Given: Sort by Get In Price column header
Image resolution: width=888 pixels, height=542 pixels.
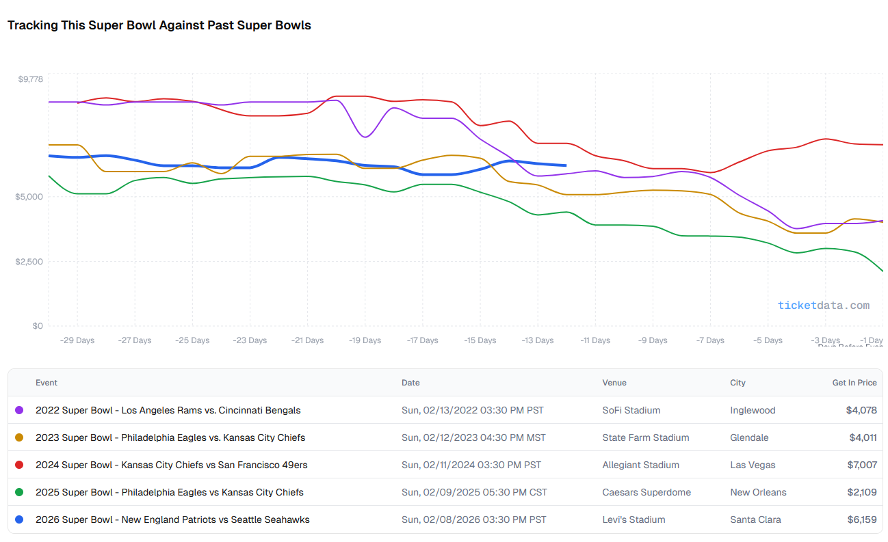Looking at the screenshot, I should click(854, 383).
